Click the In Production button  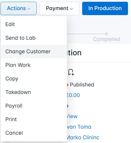tap(105, 8)
